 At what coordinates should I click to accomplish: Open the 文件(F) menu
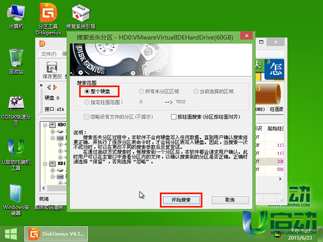pyautogui.click(x=48, y=54)
